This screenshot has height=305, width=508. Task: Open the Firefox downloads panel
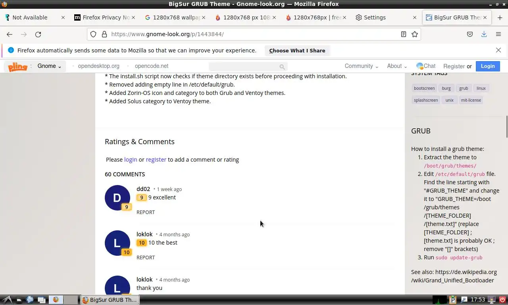tap(484, 34)
